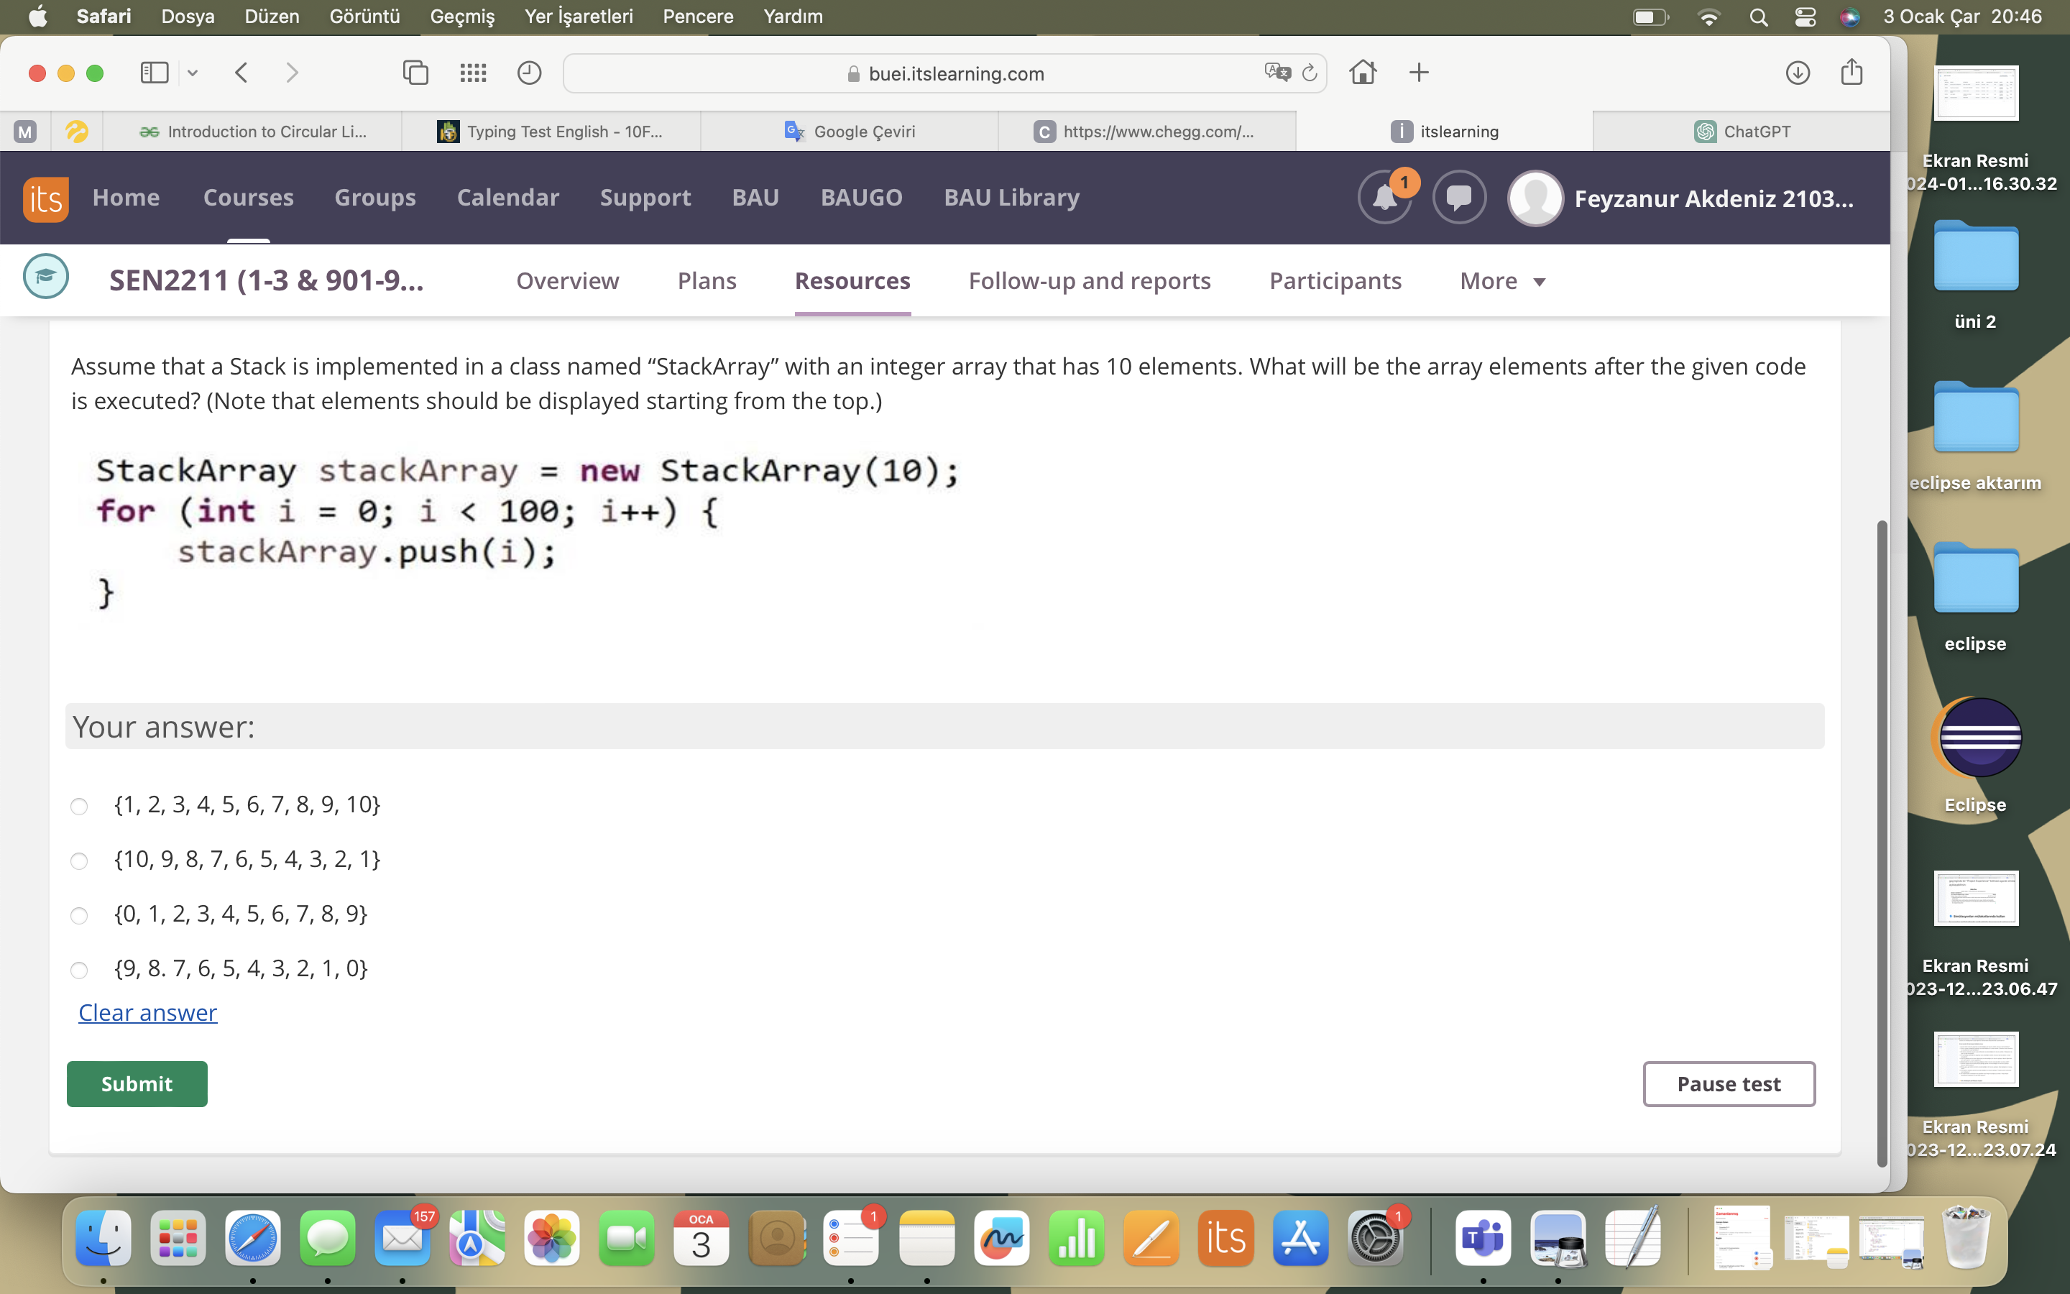Select answer {9, 8, 7, 6, 5, 4, 3, 2, 1, 0}

click(x=80, y=970)
